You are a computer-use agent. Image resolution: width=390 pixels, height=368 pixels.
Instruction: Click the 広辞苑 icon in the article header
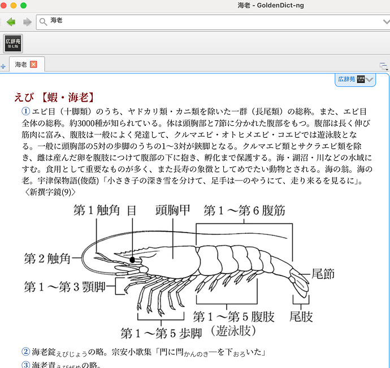click(361, 79)
